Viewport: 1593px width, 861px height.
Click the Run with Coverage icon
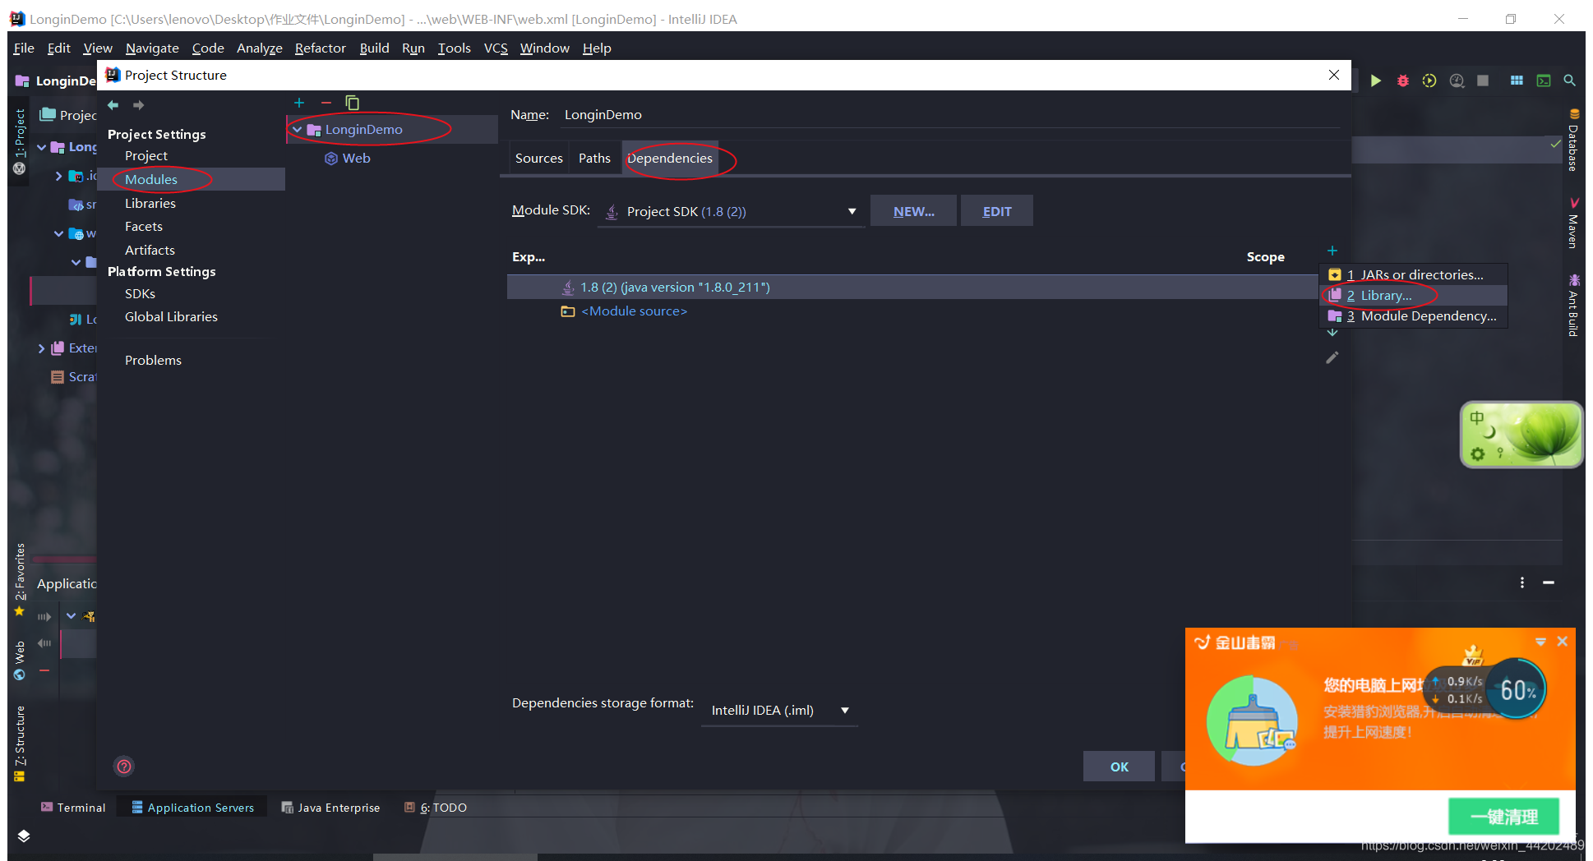pos(1429,81)
